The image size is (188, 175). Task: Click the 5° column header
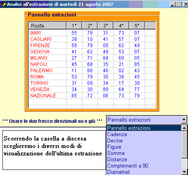137,26
